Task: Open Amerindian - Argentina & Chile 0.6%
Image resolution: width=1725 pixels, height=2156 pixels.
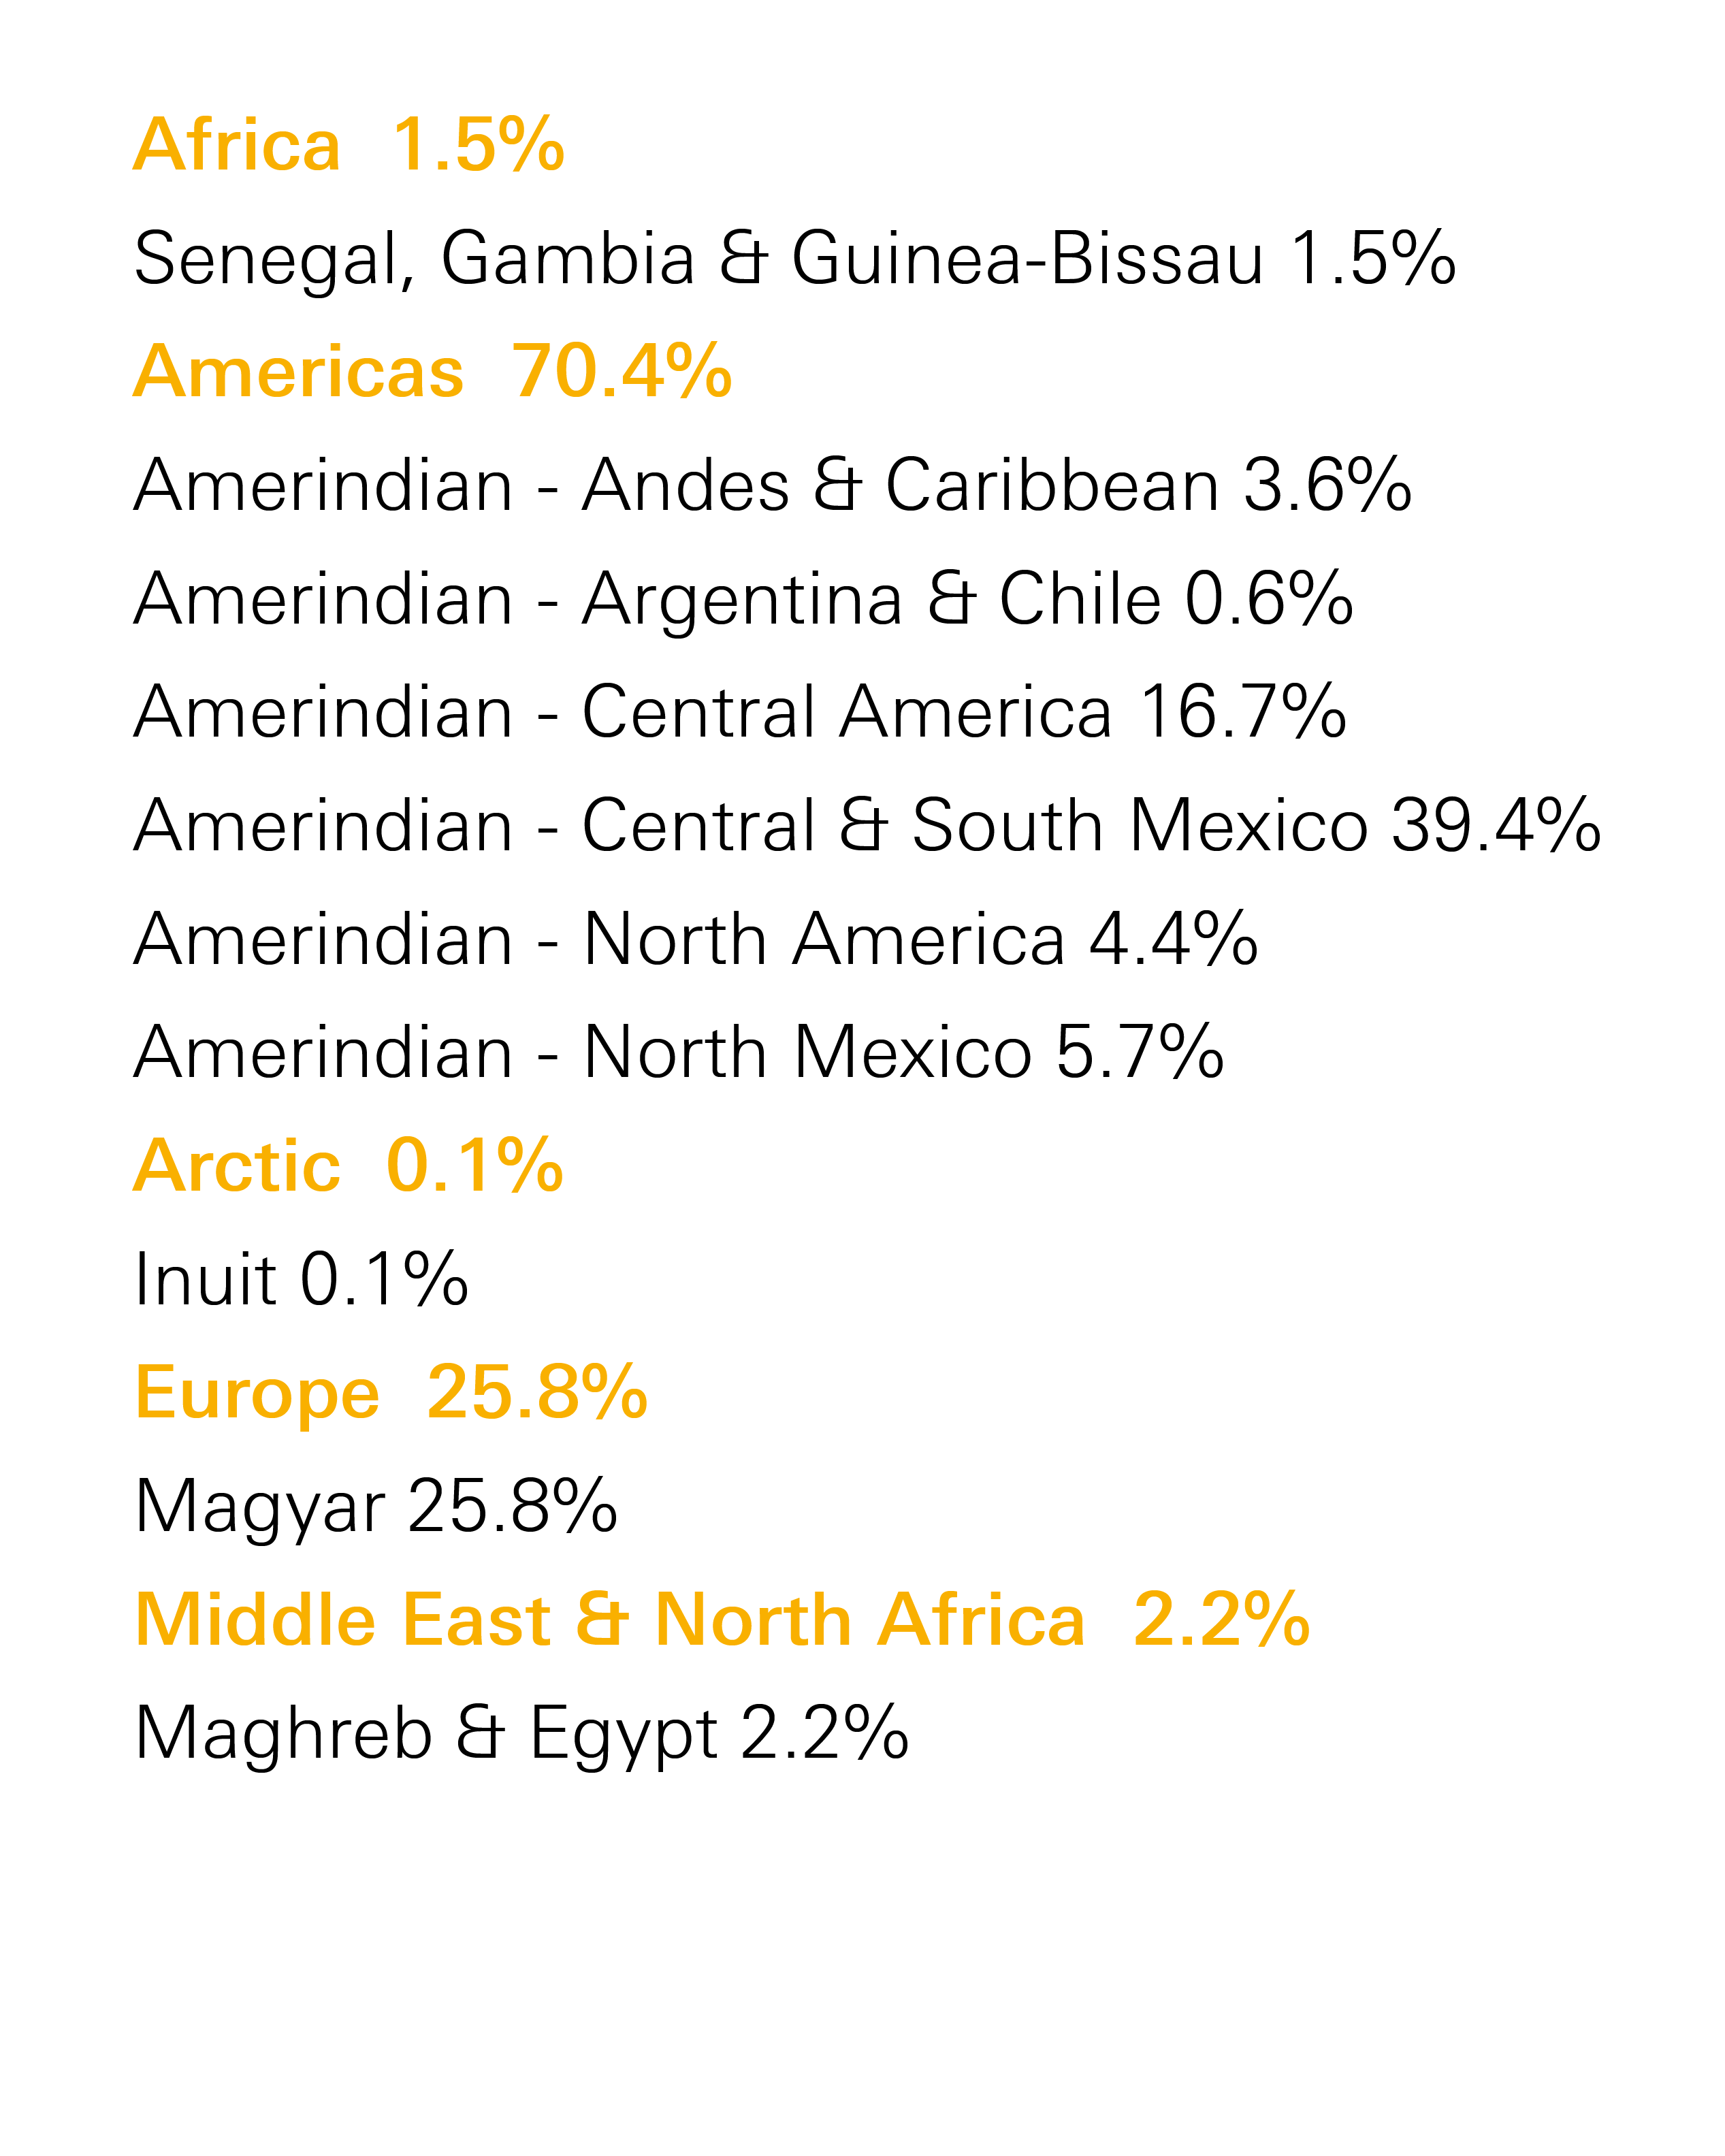Action: click(x=744, y=600)
